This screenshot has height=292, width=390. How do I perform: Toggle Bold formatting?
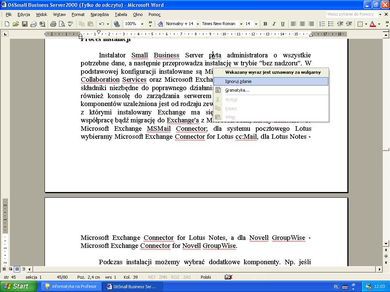click(x=265, y=24)
